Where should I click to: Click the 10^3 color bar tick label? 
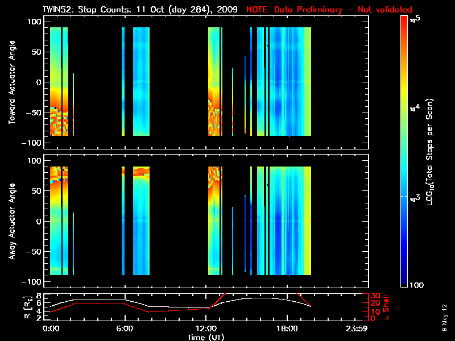[415, 196]
